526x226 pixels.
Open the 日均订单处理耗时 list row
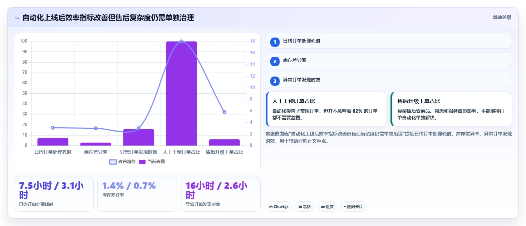pyautogui.click(x=389, y=41)
